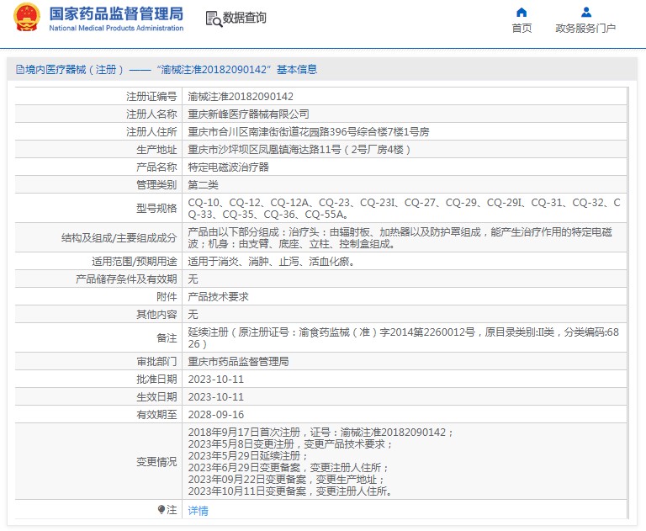Click the 生效日期 row label
This screenshot has height=531, width=646.
156,397
